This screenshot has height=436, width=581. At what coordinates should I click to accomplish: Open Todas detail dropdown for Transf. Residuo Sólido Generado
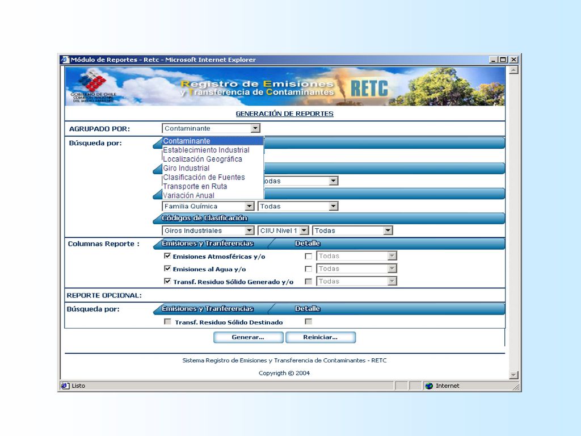click(x=356, y=281)
